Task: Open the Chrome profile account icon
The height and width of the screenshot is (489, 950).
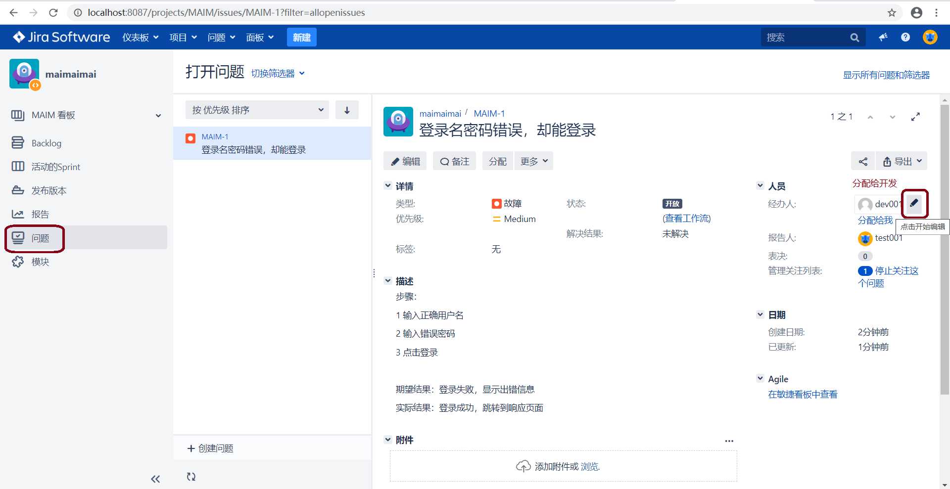Action: (x=916, y=12)
